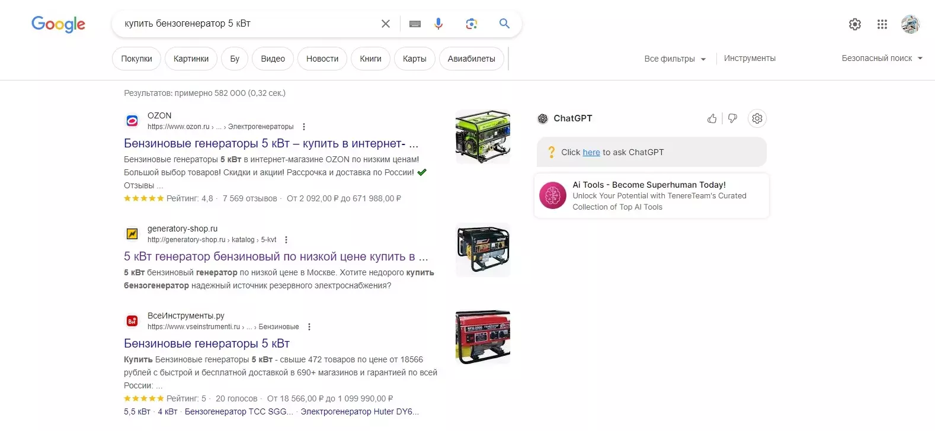This screenshot has height=431, width=935.
Task: Click the blue magnifier search icon
Action: click(504, 23)
